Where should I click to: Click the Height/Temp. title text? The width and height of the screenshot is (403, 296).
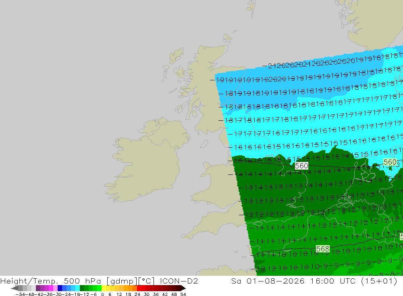click(x=29, y=281)
